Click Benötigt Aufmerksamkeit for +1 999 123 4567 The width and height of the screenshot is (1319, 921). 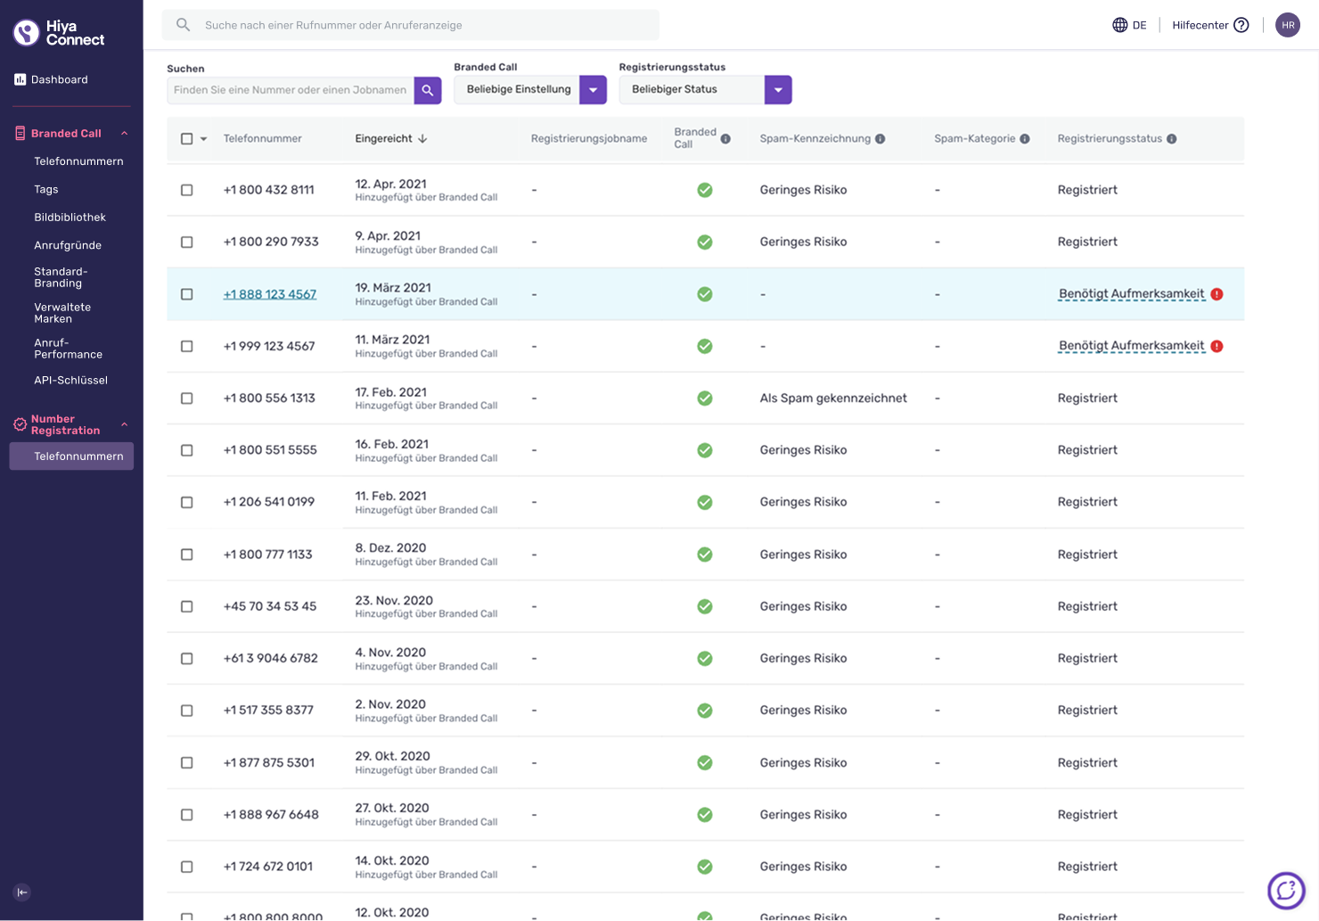click(1131, 346)
